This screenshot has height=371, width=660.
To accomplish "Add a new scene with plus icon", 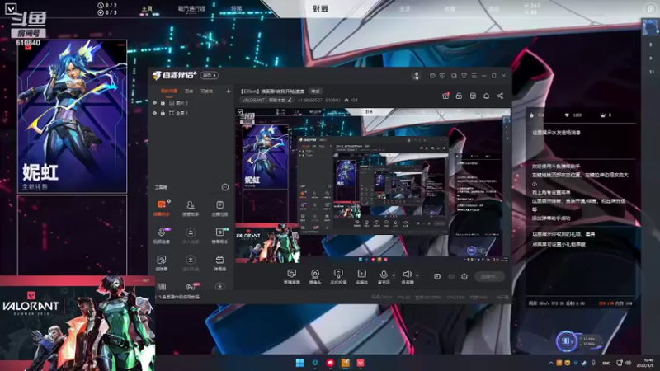I will click(229, 91).
